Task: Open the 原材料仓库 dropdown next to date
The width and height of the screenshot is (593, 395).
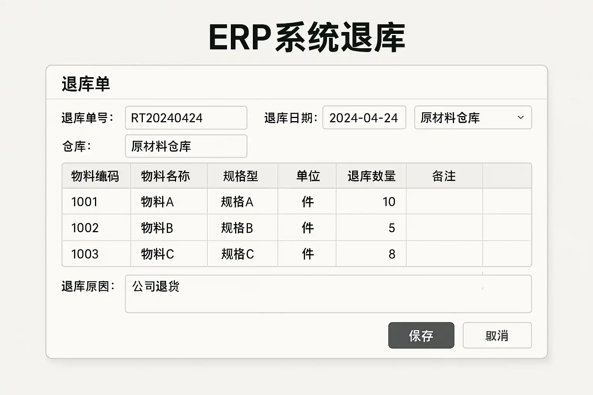Action: pos(473,117)
